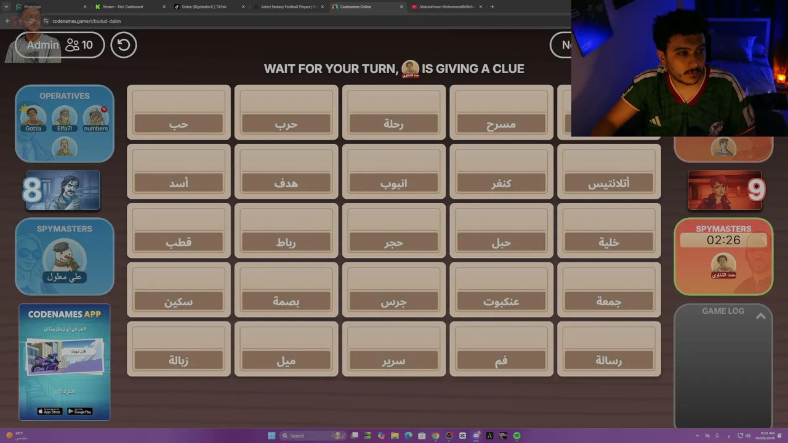Select the word card مسرح

tap(501, 113)
